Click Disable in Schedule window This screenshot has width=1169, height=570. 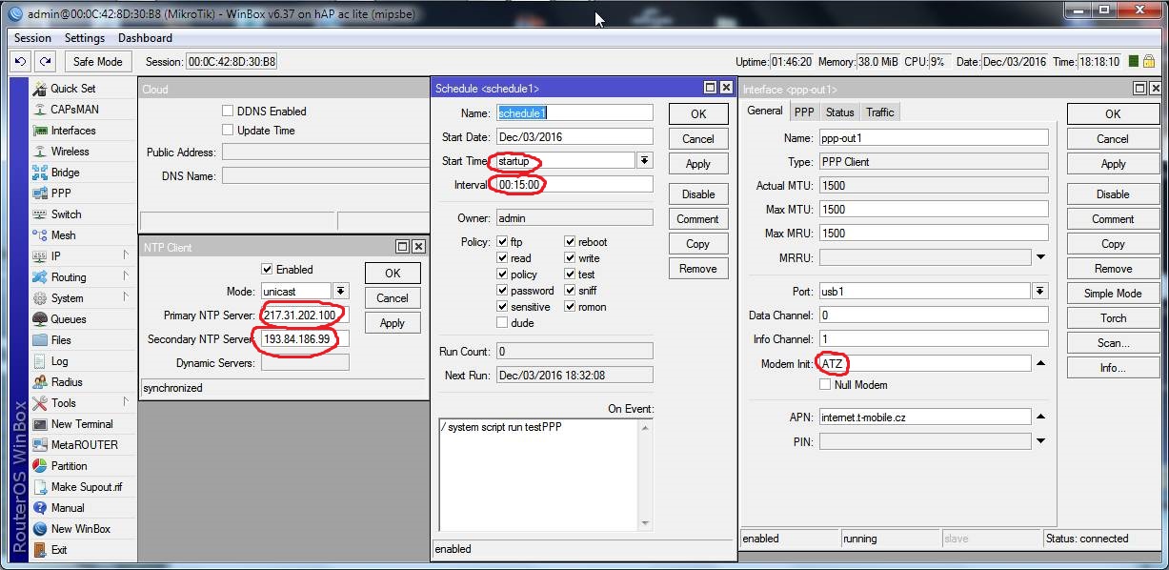tap(698, 193)
